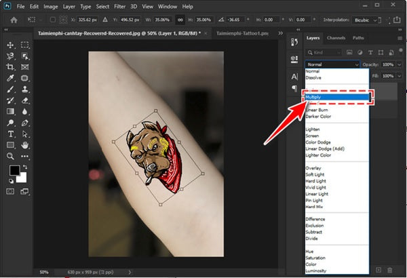Click the foreground color swatch
407x278 pixels.
pos(14,170)
